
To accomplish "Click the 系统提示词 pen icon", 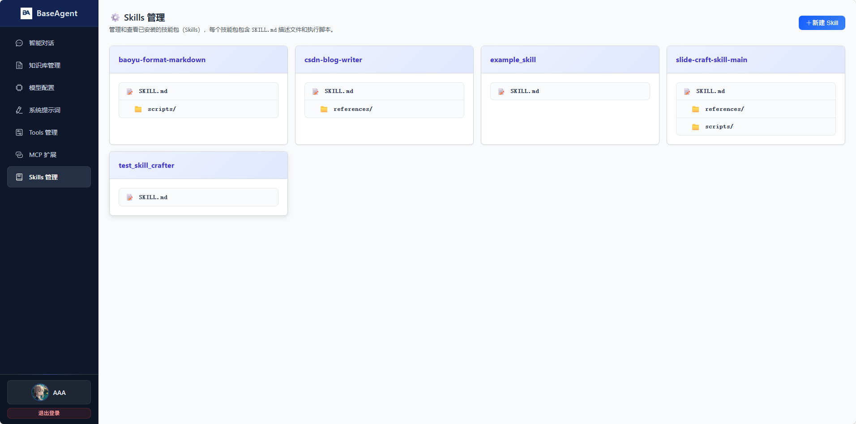I will coord(19,110).
